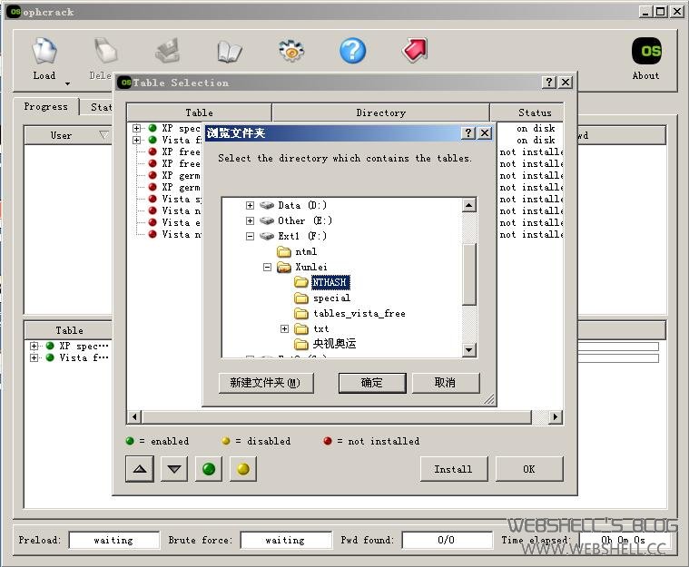
Task: Click the Load toolbar icon
Action: 44,51
